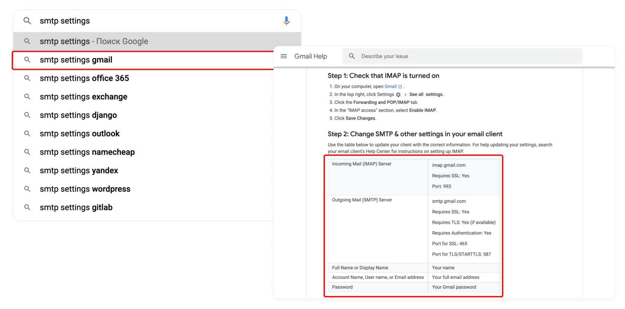Image resolution: width=625 pixels, height=309 pixels.
Task: Click 'Full Name or Display Name' cell
Action: (378, 268)
